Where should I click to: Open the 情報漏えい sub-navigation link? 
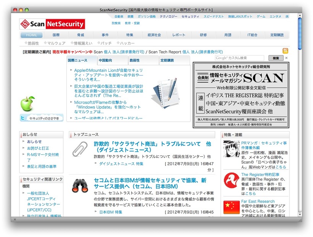click(83, 43)
